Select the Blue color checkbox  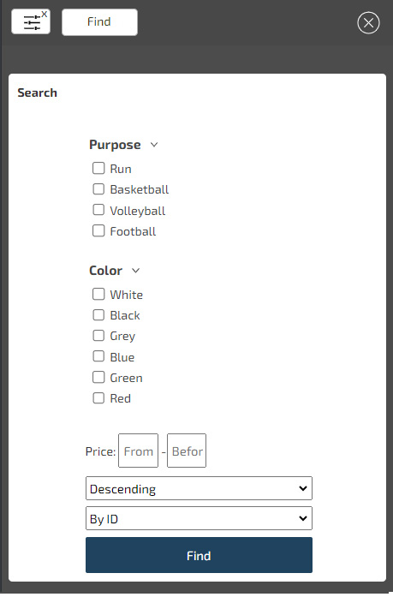[98, 356]
